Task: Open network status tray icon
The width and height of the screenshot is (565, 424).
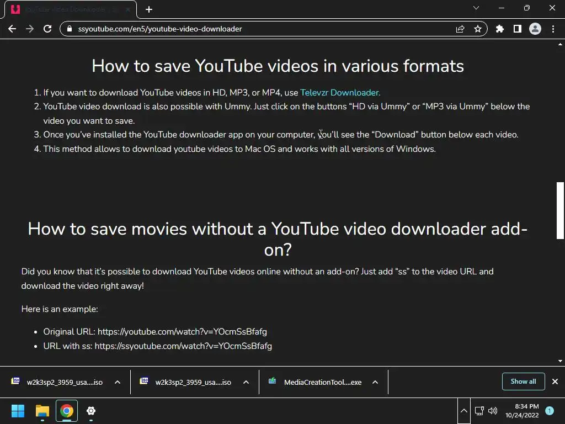Action: pyautogui.click(x=479, y=411)
